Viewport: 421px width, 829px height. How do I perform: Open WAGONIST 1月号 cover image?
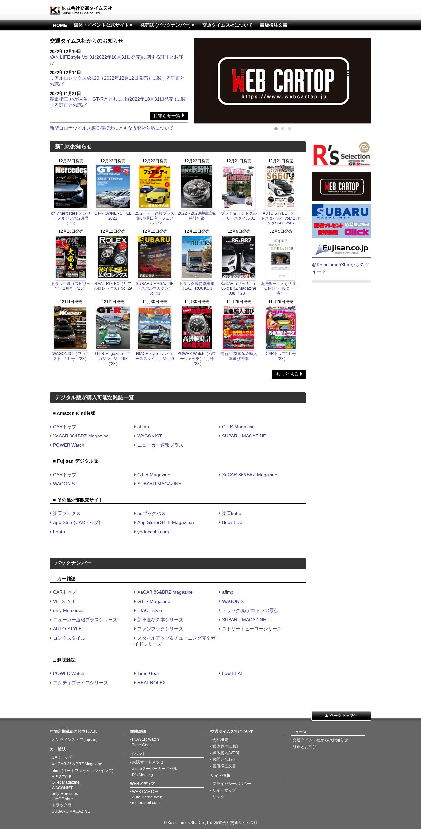(x=71, y=327)
